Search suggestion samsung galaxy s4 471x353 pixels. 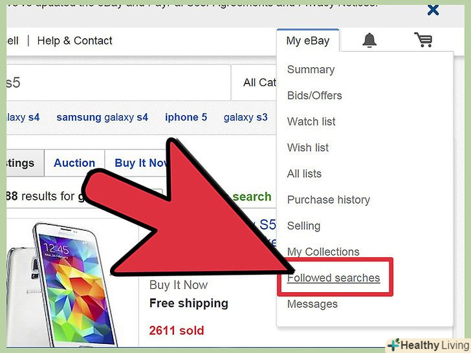coord(102,117)
